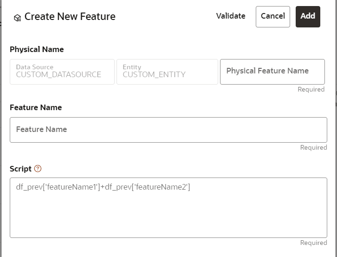
Task: Click the Add button
Action: coord(308,16)
